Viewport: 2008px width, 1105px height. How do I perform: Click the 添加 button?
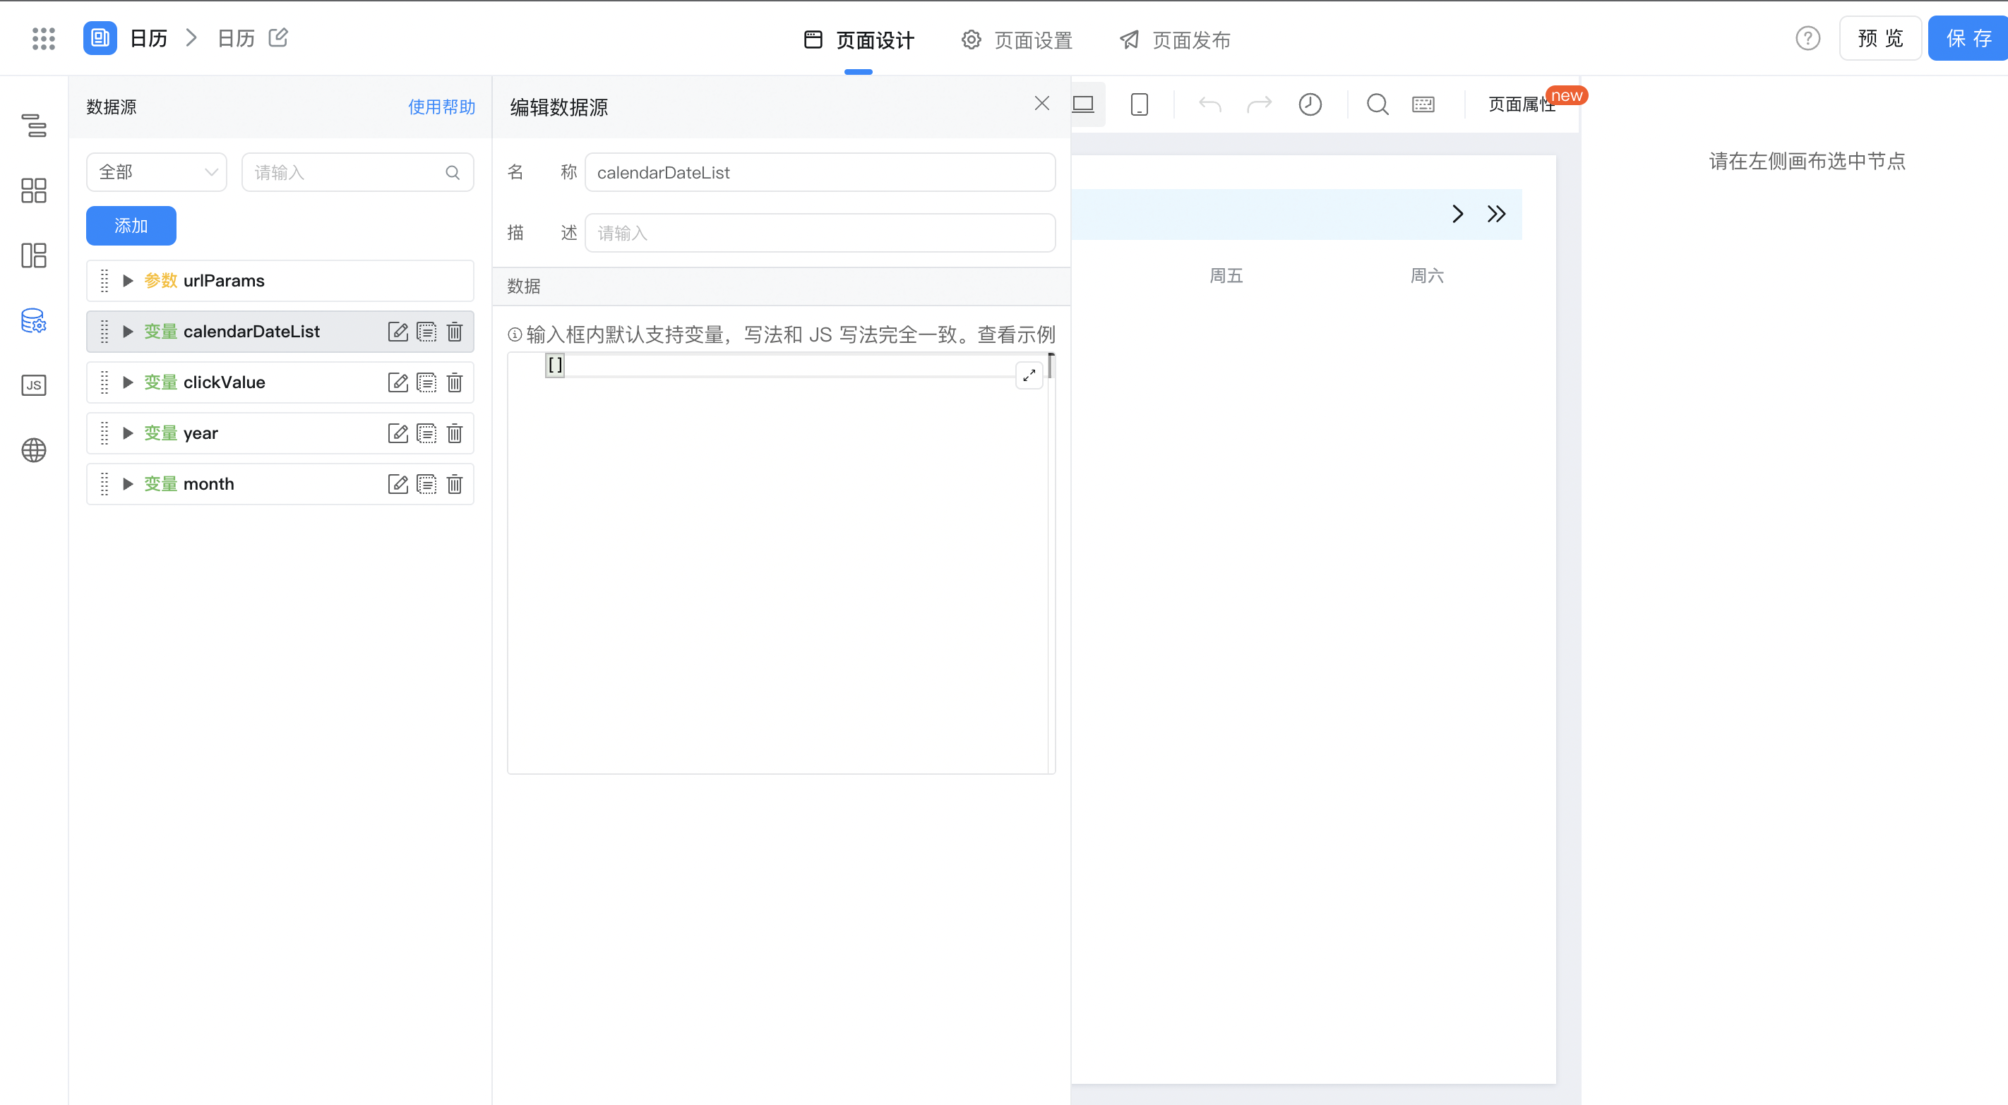pos(131,226)
